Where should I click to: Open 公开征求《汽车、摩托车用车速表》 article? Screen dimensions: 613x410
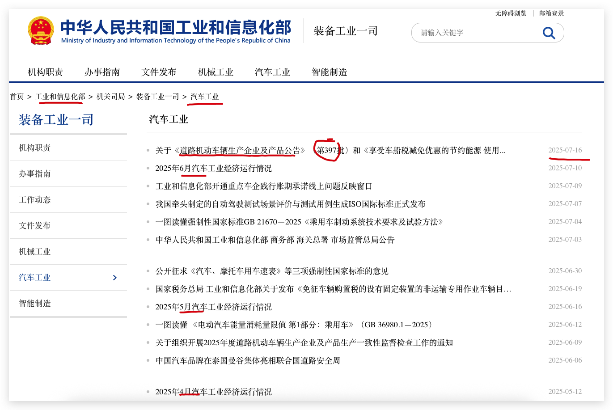point(272,271)
